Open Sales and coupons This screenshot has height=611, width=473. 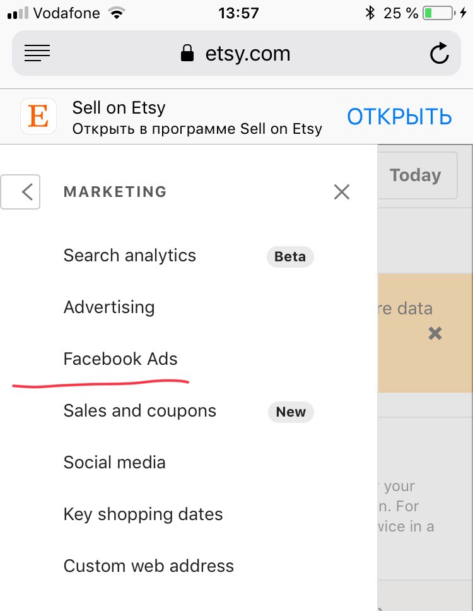pyautogui.click(x=140, y=411)
